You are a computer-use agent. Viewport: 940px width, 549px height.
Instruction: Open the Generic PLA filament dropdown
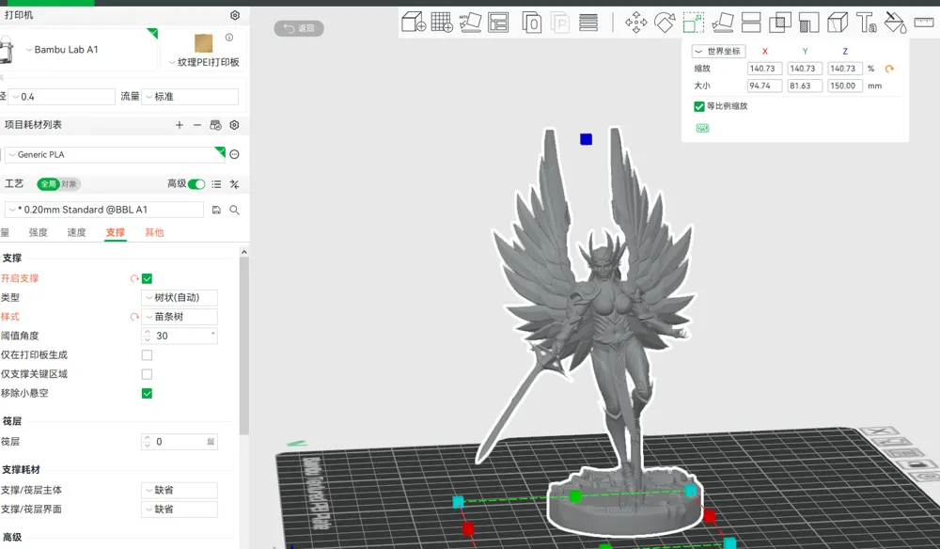(115, 154)
